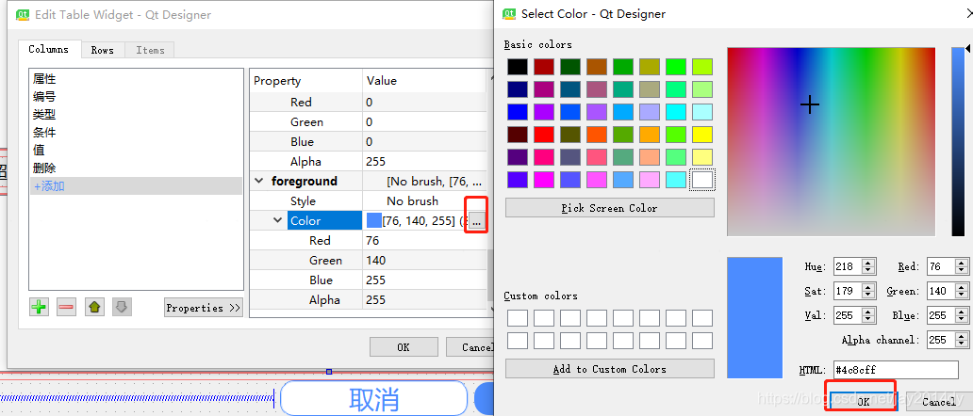The image size is (973, 416).
Task: Select the 条件 column item
Action: coord(136,133)
